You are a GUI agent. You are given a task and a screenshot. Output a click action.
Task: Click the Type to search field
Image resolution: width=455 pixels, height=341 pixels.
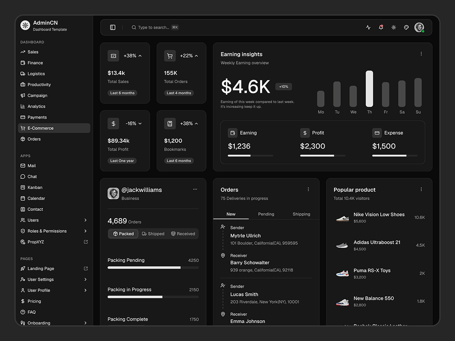tap(155, 27)
